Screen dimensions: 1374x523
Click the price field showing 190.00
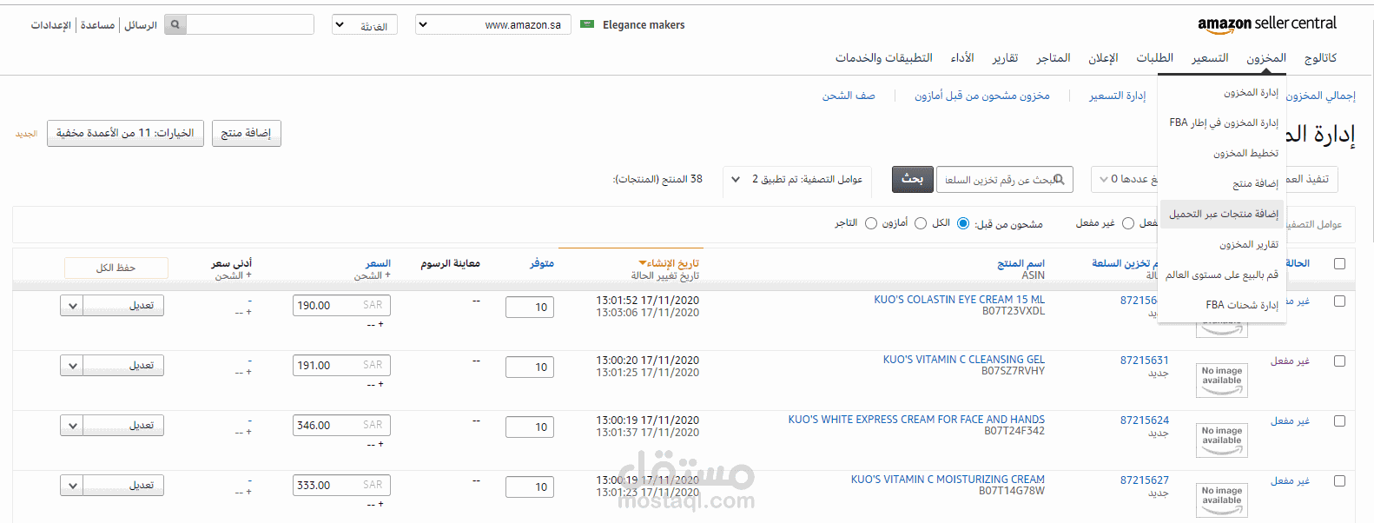[x=341, y=306]
